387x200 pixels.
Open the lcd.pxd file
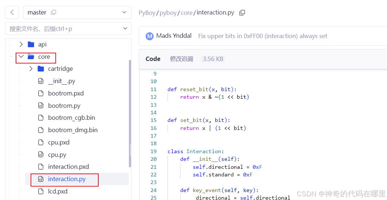point(58,191)
